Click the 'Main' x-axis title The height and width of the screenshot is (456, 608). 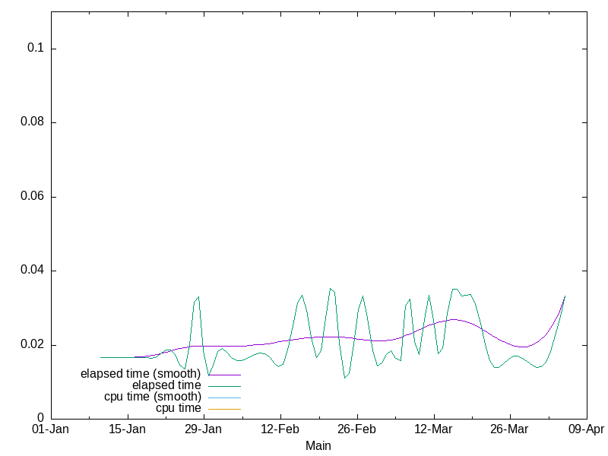tap(318, 446)
